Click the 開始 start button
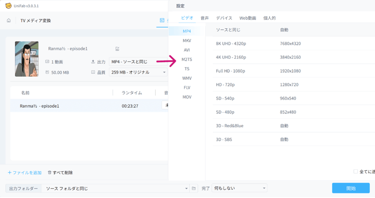 pos(351,188)
